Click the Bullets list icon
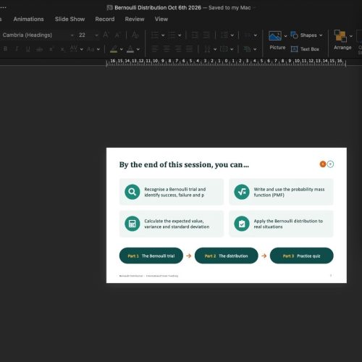 click(155, 35)
